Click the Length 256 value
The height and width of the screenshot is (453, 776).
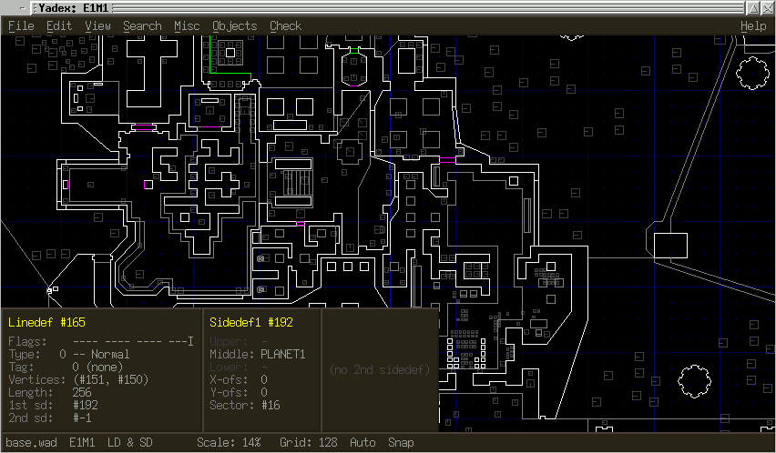(82, 393)
